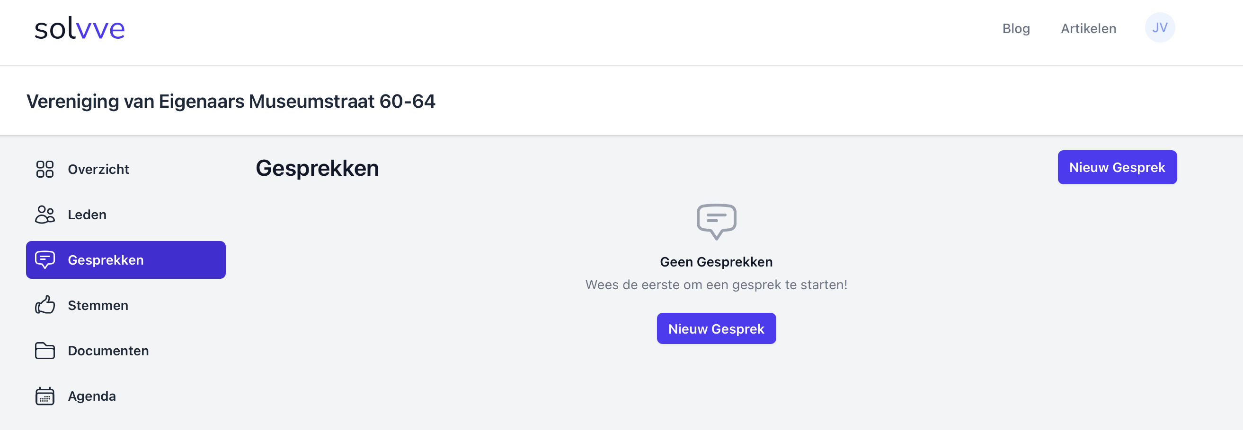Image resolution: width=1243 pixels, height=430 pixels.
Task: Visit the Artikelen link
Action: pyautogui.click(x=1088, y=29)
